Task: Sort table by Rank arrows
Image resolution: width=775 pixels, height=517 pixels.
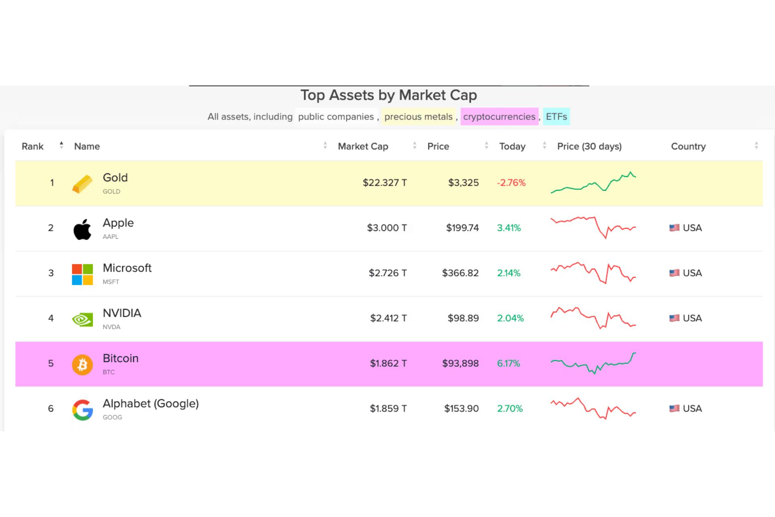Action: click(x=61, y=145)
